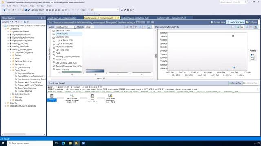Select Plan Id 4 legend marker
The width and height of the screenshot is (261, 146).
pyautogui.click(x=252, y=55)
